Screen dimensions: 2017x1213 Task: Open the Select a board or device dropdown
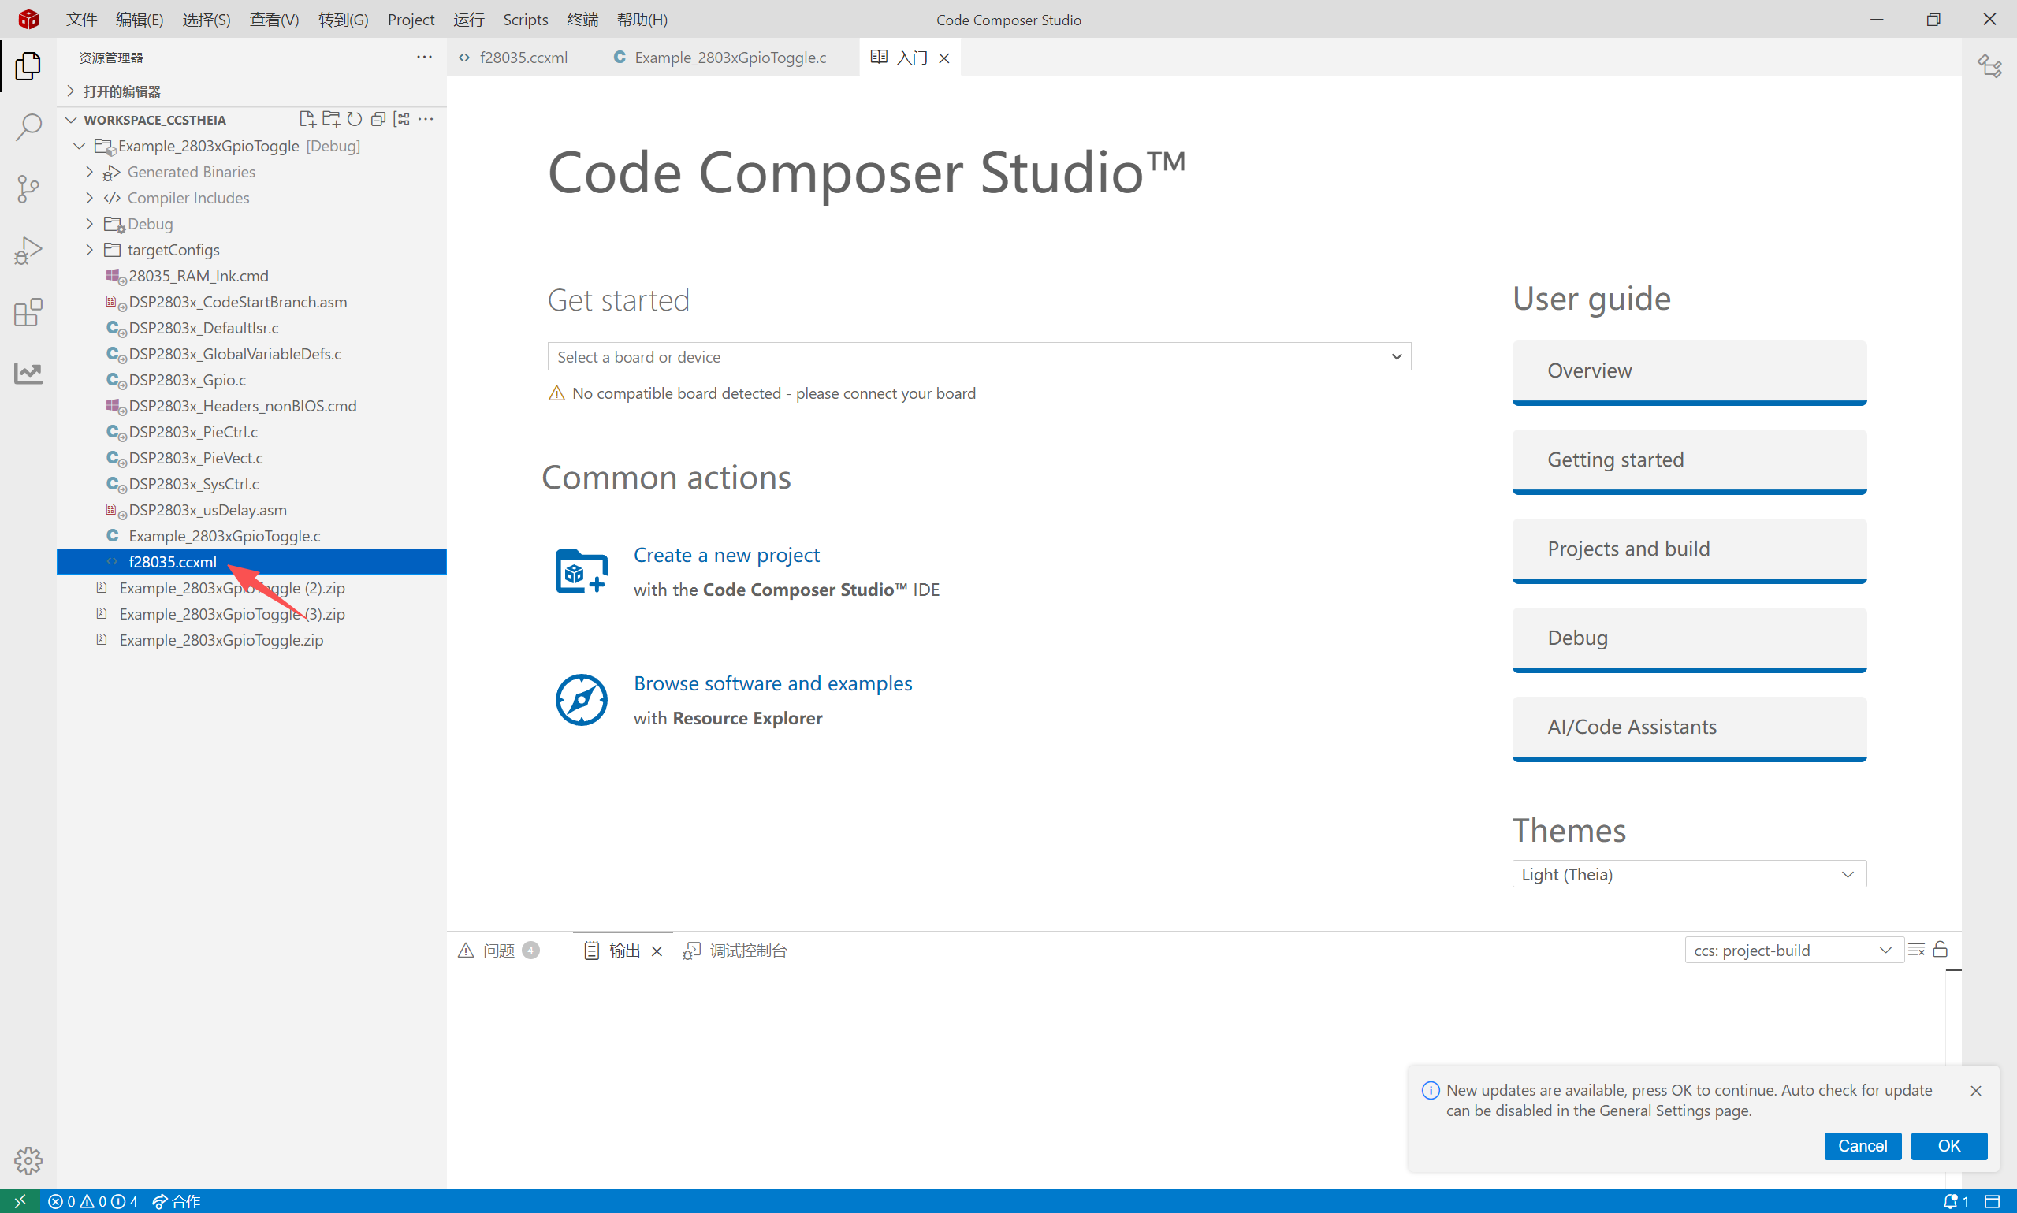(978, 356)
